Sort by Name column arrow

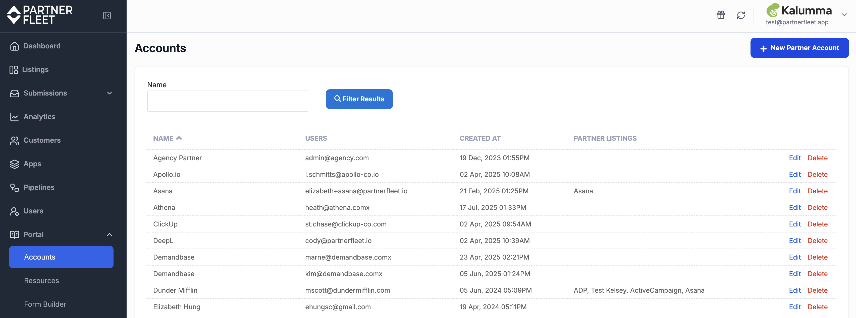pos(179,138)
